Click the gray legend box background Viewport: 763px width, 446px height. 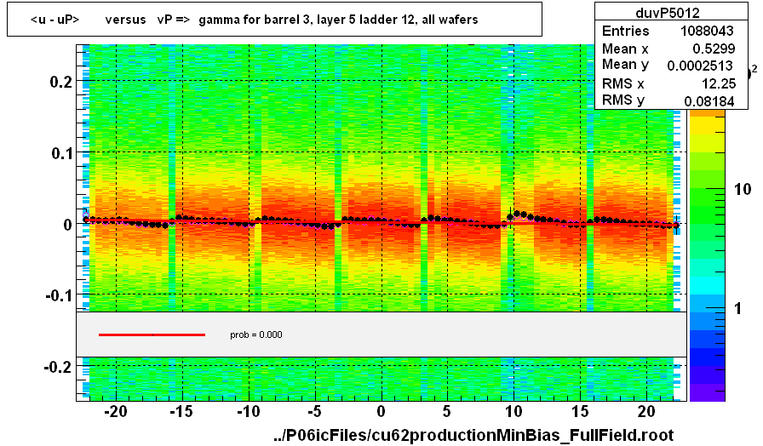click(x=381, y=334)
